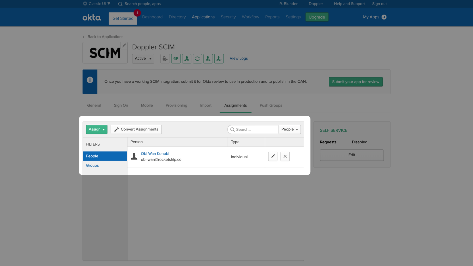Screen dimensions: 473x266
Task: Edit the SCIM logo pencil icon
Action: (124, 46)
